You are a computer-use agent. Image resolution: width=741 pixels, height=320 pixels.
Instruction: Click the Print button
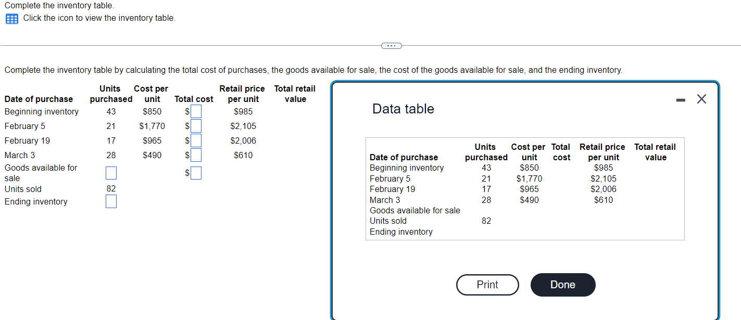(487, 285)
